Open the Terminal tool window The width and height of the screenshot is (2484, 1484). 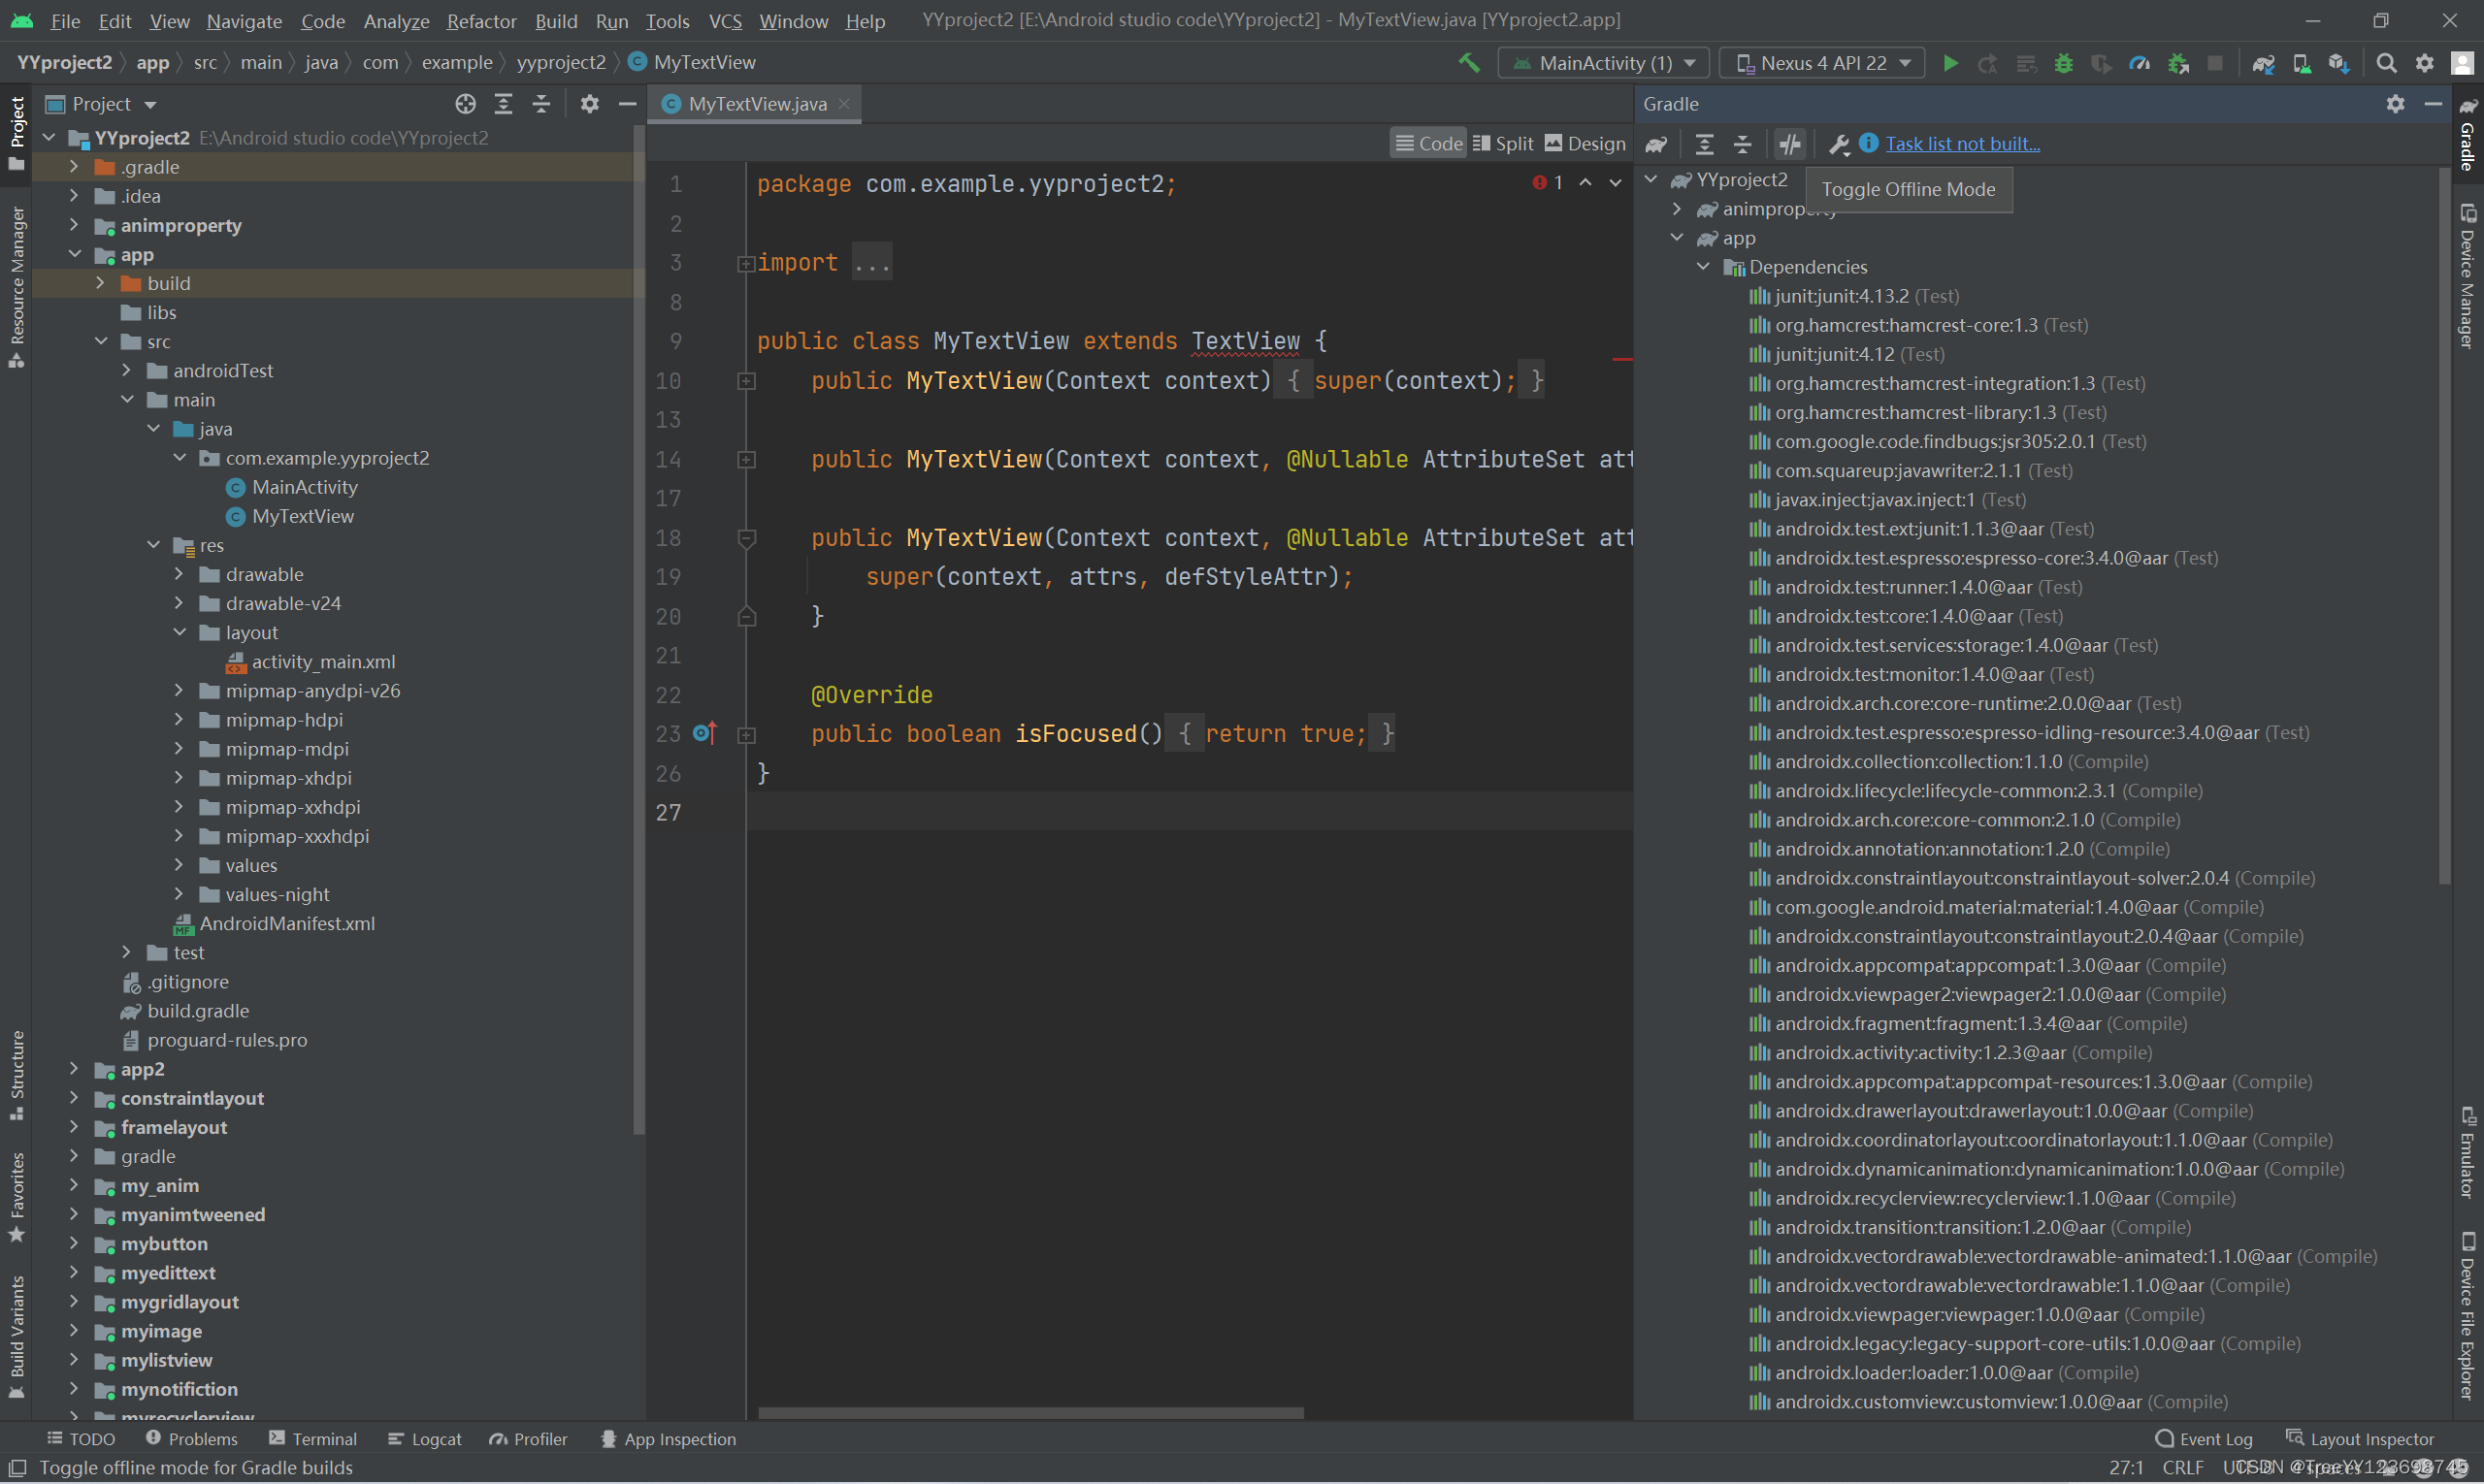coord(312,1439)
